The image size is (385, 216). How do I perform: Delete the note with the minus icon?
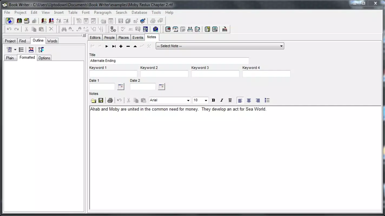pos(128,46)
